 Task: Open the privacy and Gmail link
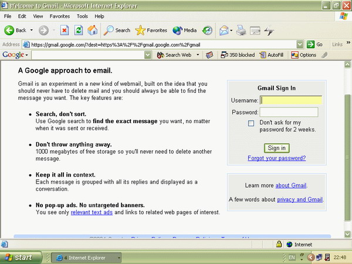click(x=300, y=199)
